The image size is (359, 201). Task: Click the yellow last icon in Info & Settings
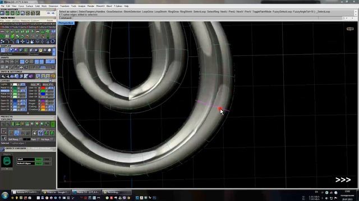(53, 76)
